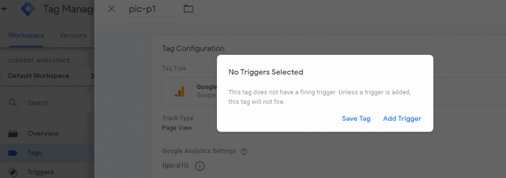Expand the Default Workspace selector
506x178 pixels.
[x=47, y=76]
